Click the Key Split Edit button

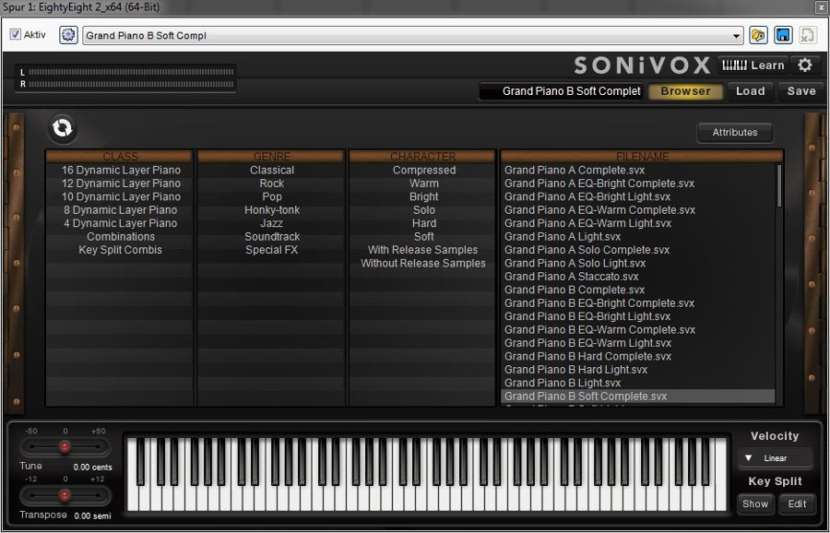point(797,503)
